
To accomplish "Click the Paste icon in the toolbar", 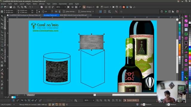I will [x=26, y=7].
